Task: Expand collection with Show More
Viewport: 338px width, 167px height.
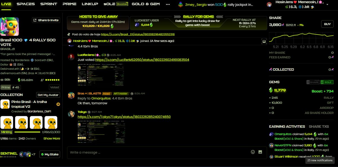Action: (52, 139)
